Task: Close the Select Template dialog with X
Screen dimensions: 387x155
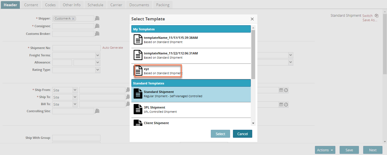Action: click(252, 19)
